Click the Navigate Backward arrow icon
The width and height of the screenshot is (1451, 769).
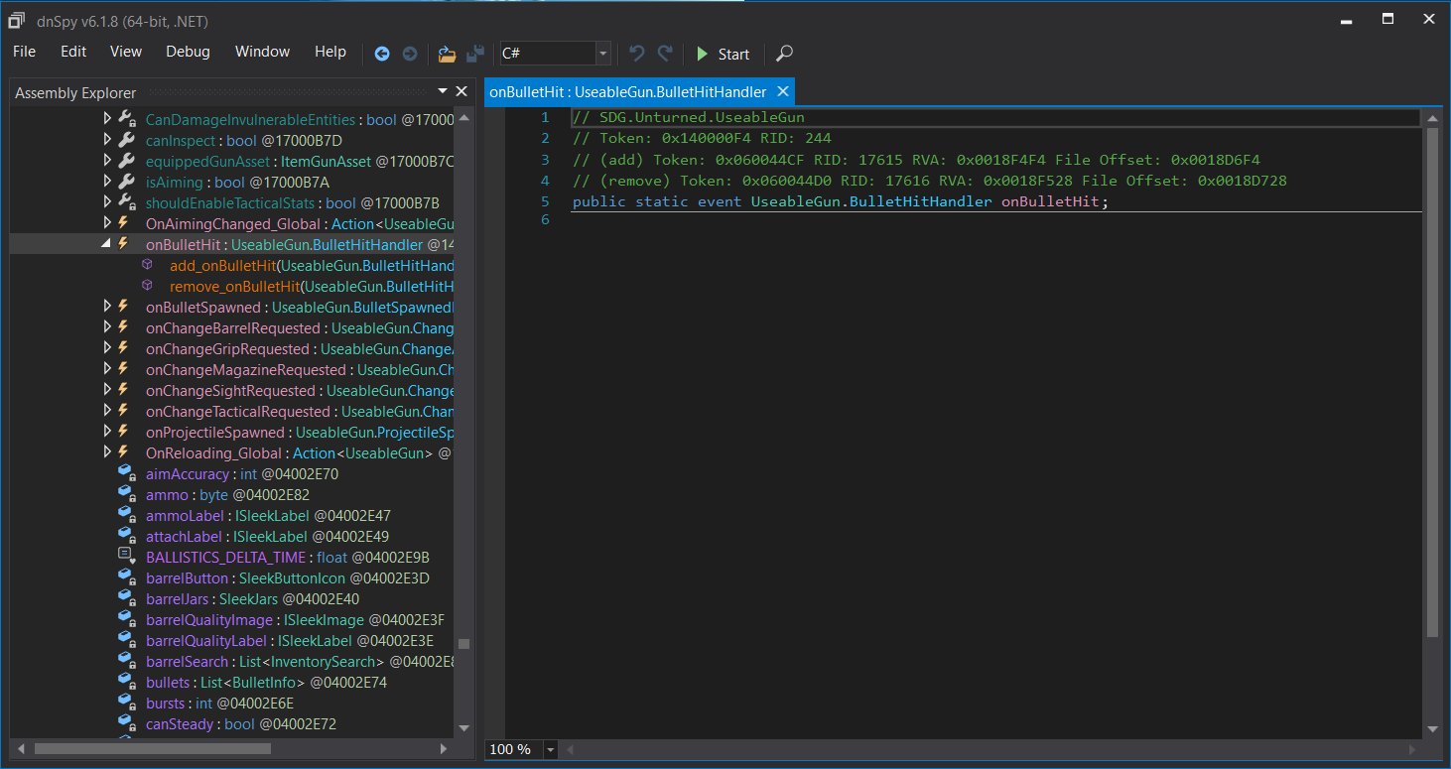pyautogui.click(x=382, y=54)
